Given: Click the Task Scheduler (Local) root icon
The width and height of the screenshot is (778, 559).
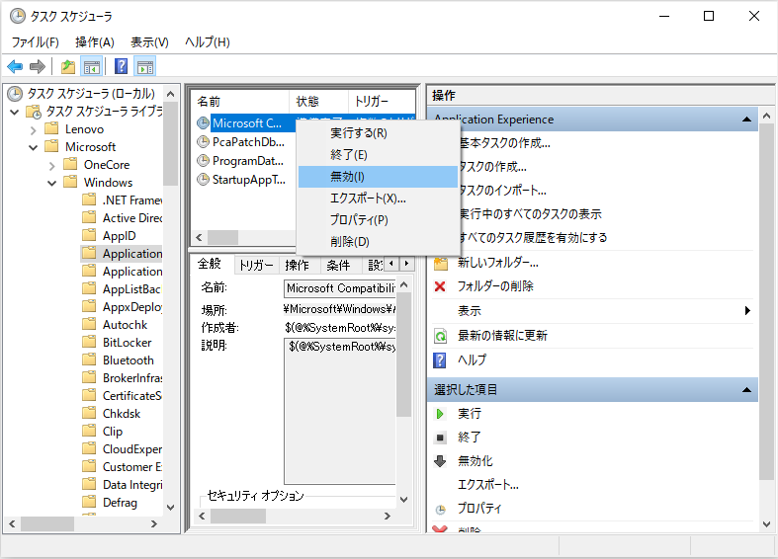Looking at the screenshot, I should pyautogui.click(x=15, y=93).
